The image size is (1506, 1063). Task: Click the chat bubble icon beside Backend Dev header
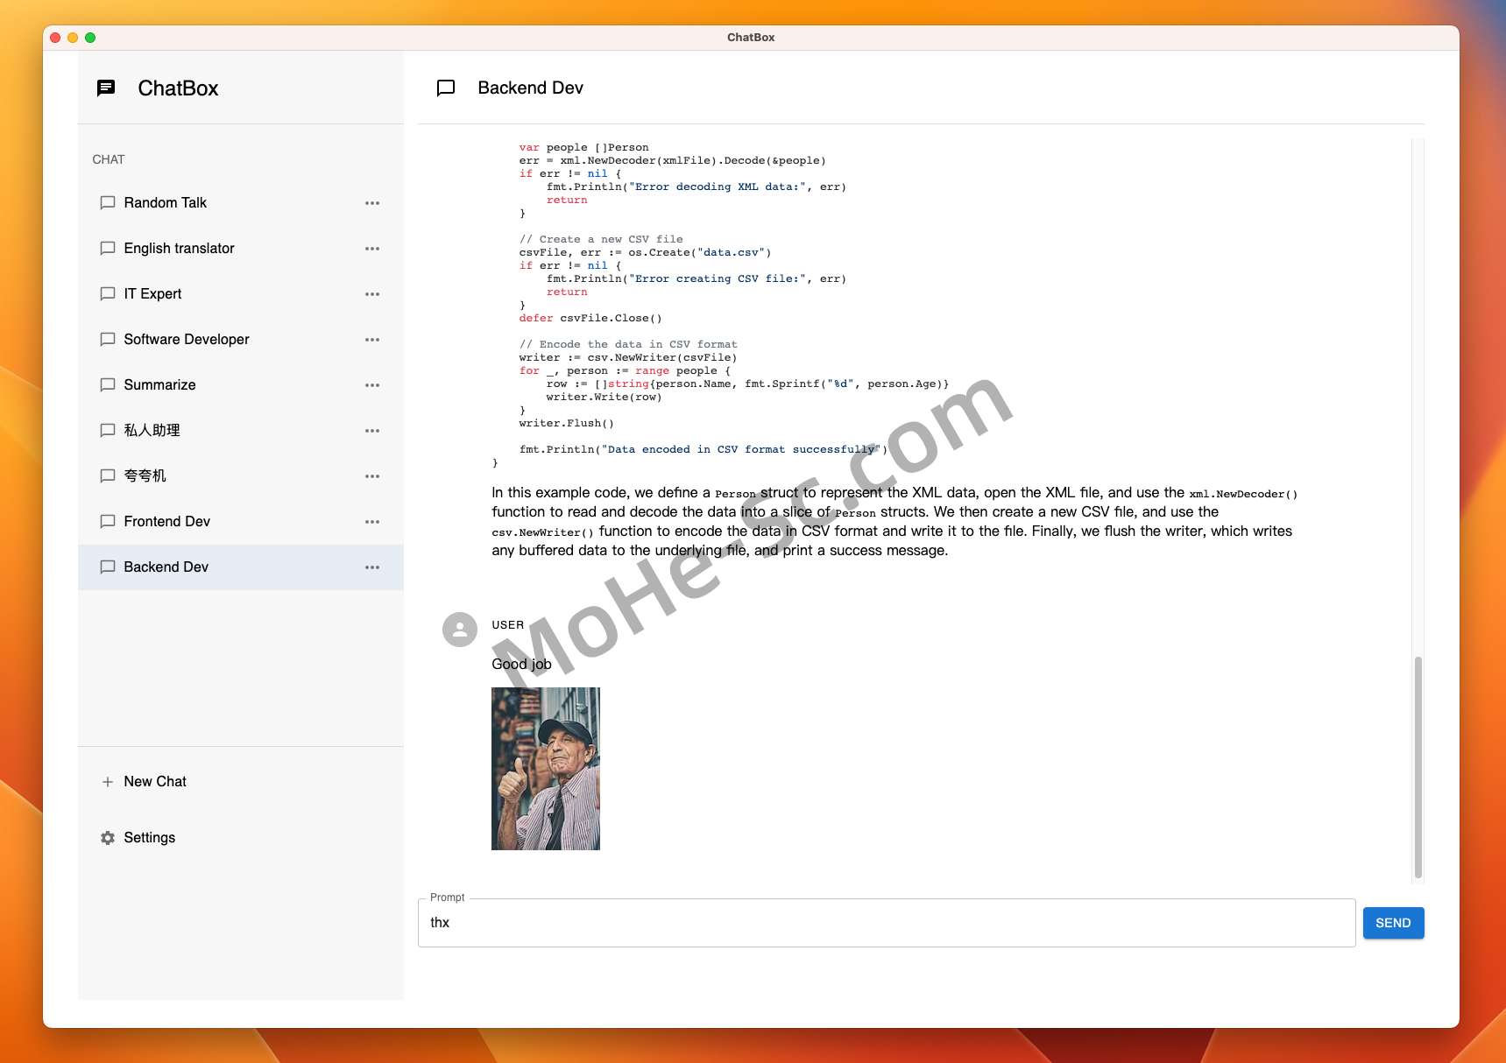point(446,88)
